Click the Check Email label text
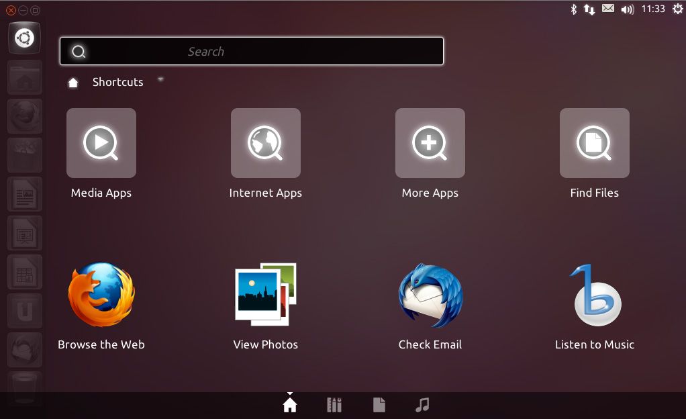The width and height of the screenshot is (686, 419). [430, 344]
